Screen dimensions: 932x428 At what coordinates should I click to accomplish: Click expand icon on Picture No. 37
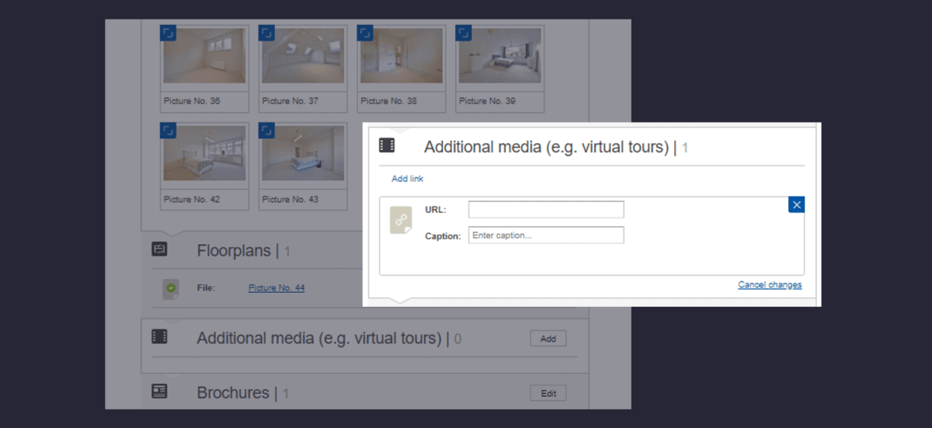(267, 33)
